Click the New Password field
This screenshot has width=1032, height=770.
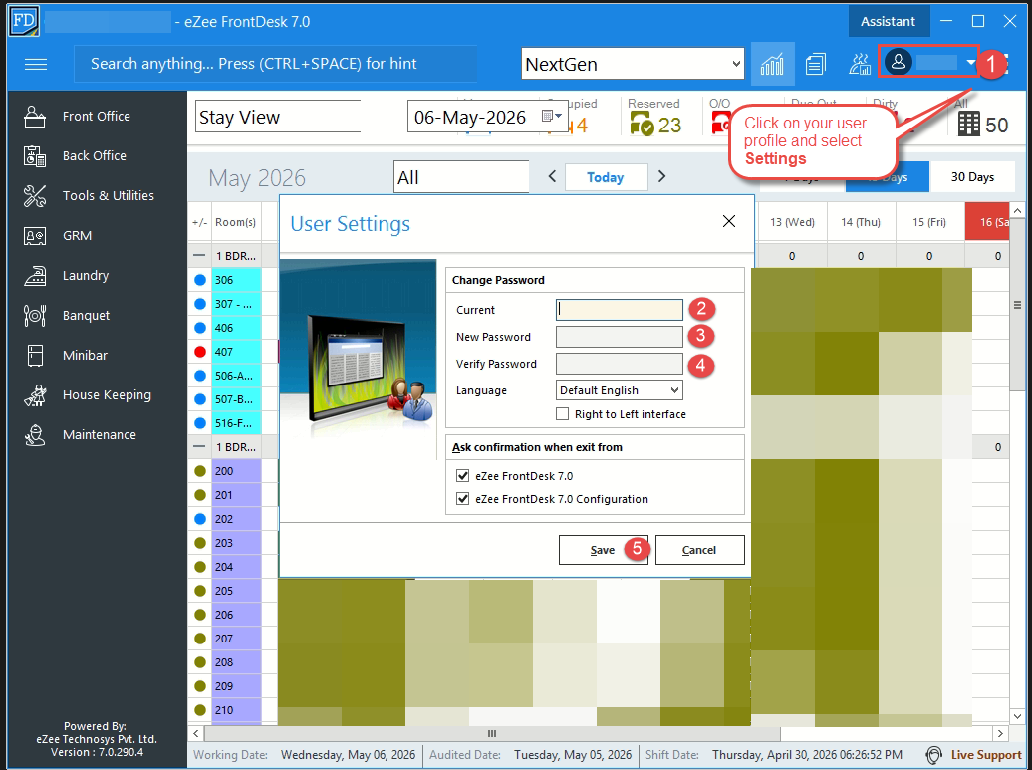pyautogui.click(x=620, y=337)
